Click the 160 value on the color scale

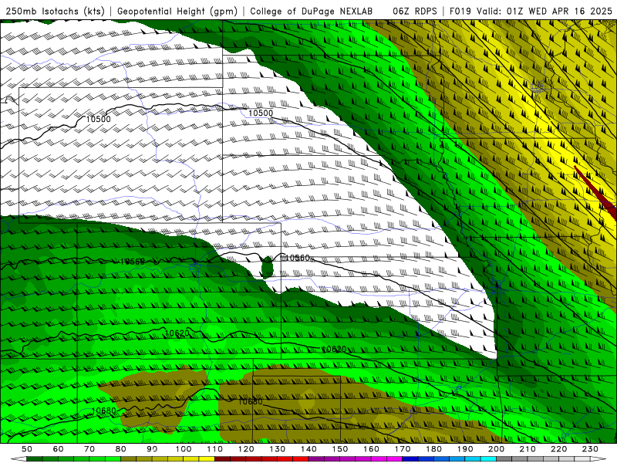click(372, 449)
